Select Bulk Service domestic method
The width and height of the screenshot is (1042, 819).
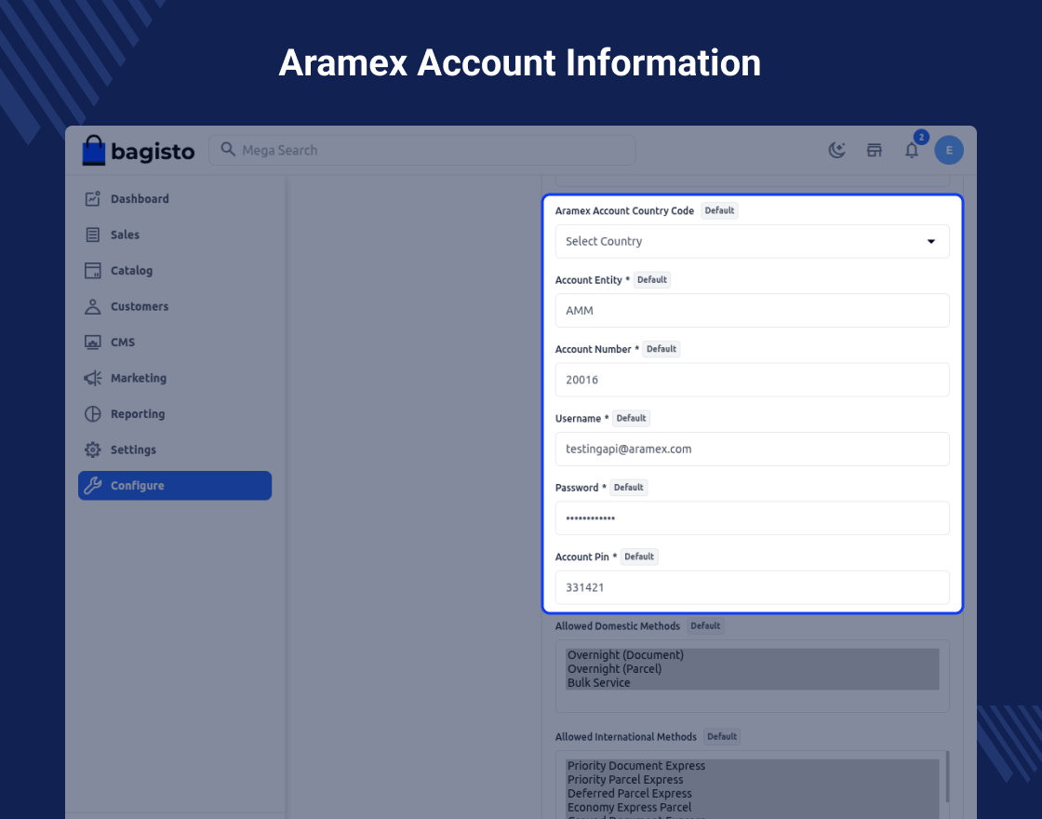753,683
